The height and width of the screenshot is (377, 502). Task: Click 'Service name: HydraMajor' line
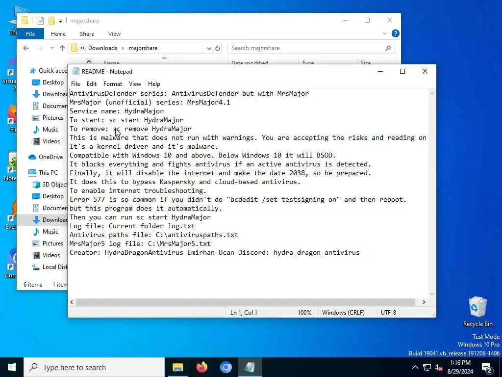coord(117,111)
